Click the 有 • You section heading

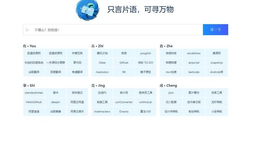29,46
